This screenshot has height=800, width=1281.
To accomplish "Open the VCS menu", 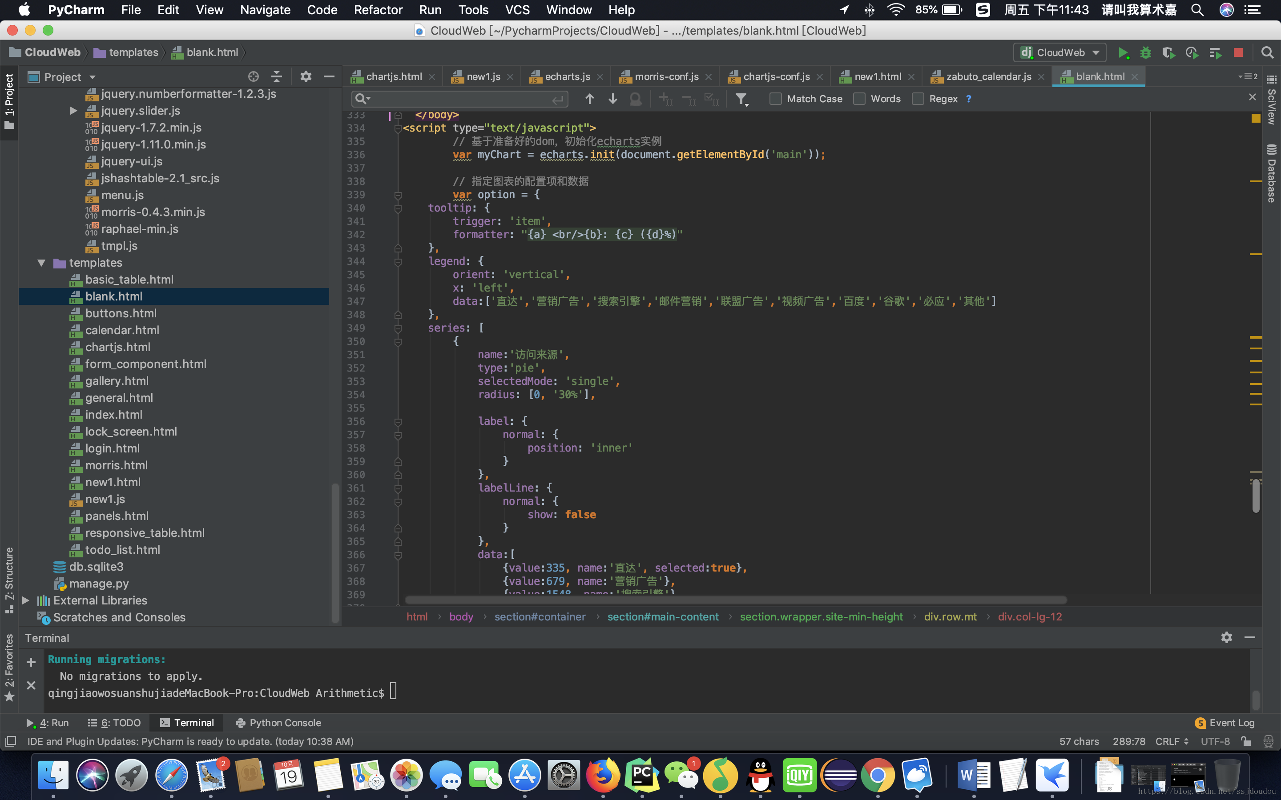I will pyautogui.click(x=517, y=10).
